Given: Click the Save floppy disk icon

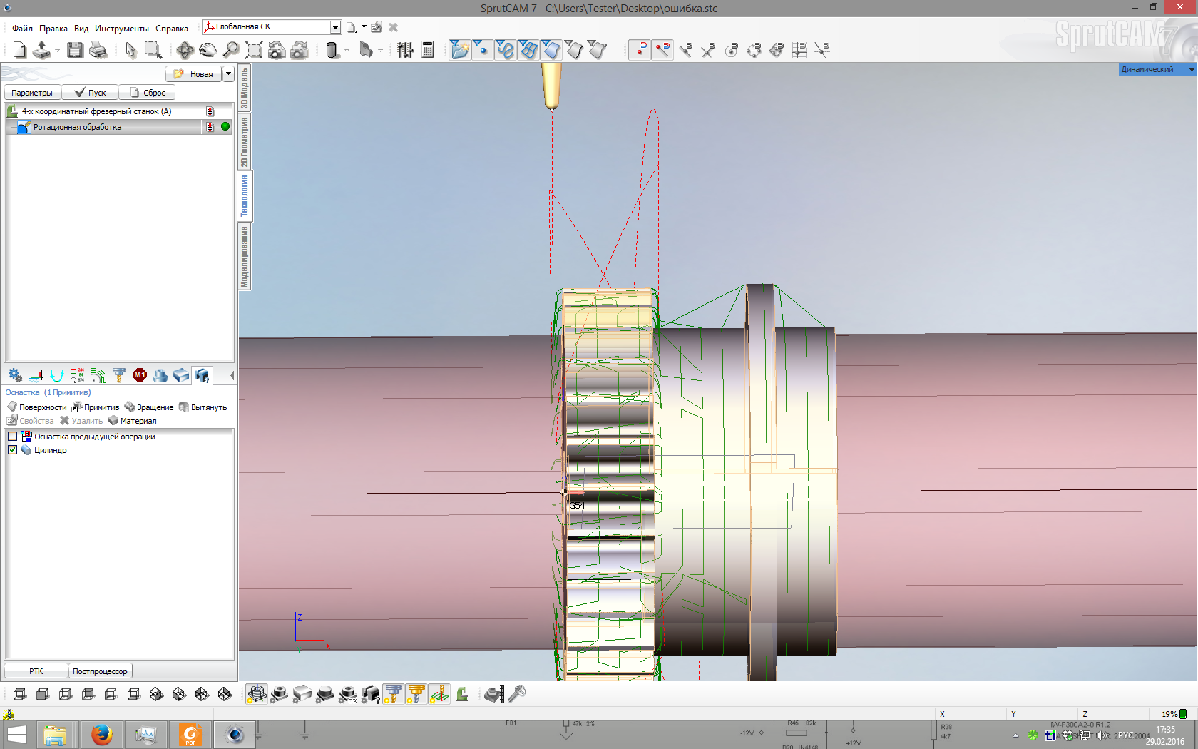Looking at the screenshot, I should pos(75,50).
